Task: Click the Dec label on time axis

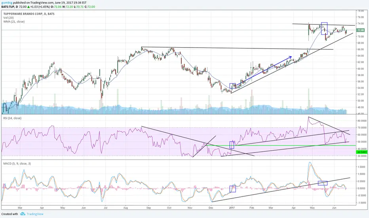Action: tap(211, 208)
